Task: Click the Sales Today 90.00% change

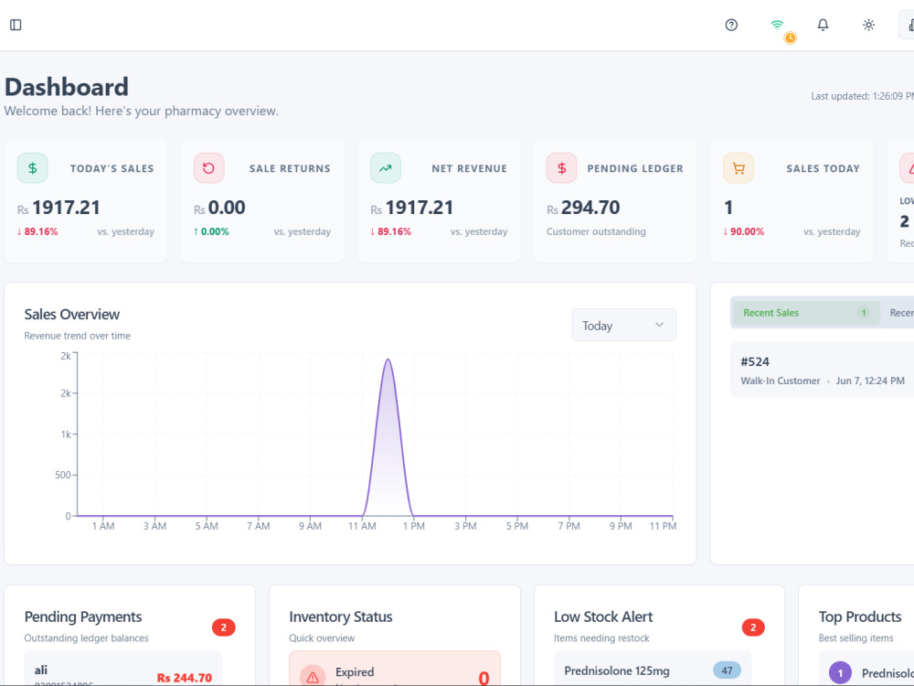Action: click(x=743, y=231)
